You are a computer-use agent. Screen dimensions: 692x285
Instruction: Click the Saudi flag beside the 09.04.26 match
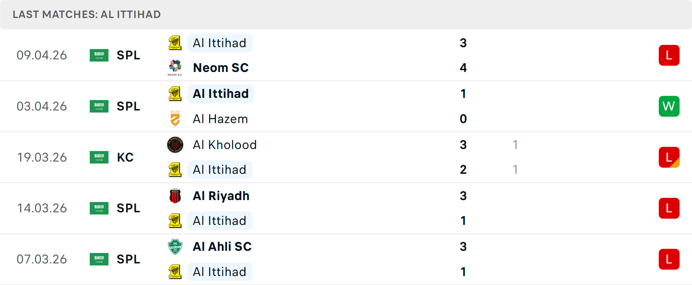[x=99, y=55]
